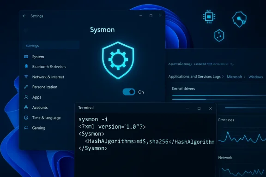
Task: Click the large Sysmon shield gear icon
Action: 118,60
